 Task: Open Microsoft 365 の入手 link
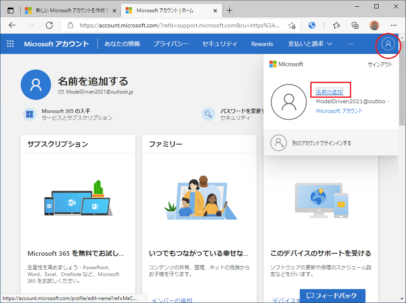click(66, 111)
